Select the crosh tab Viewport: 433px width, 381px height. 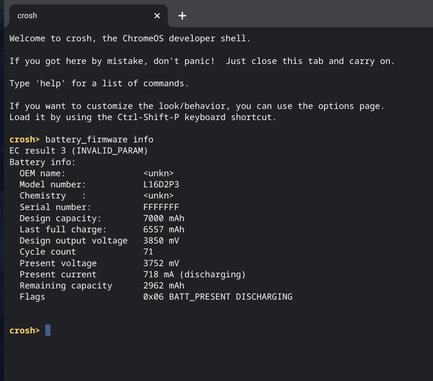click(74, 16)
